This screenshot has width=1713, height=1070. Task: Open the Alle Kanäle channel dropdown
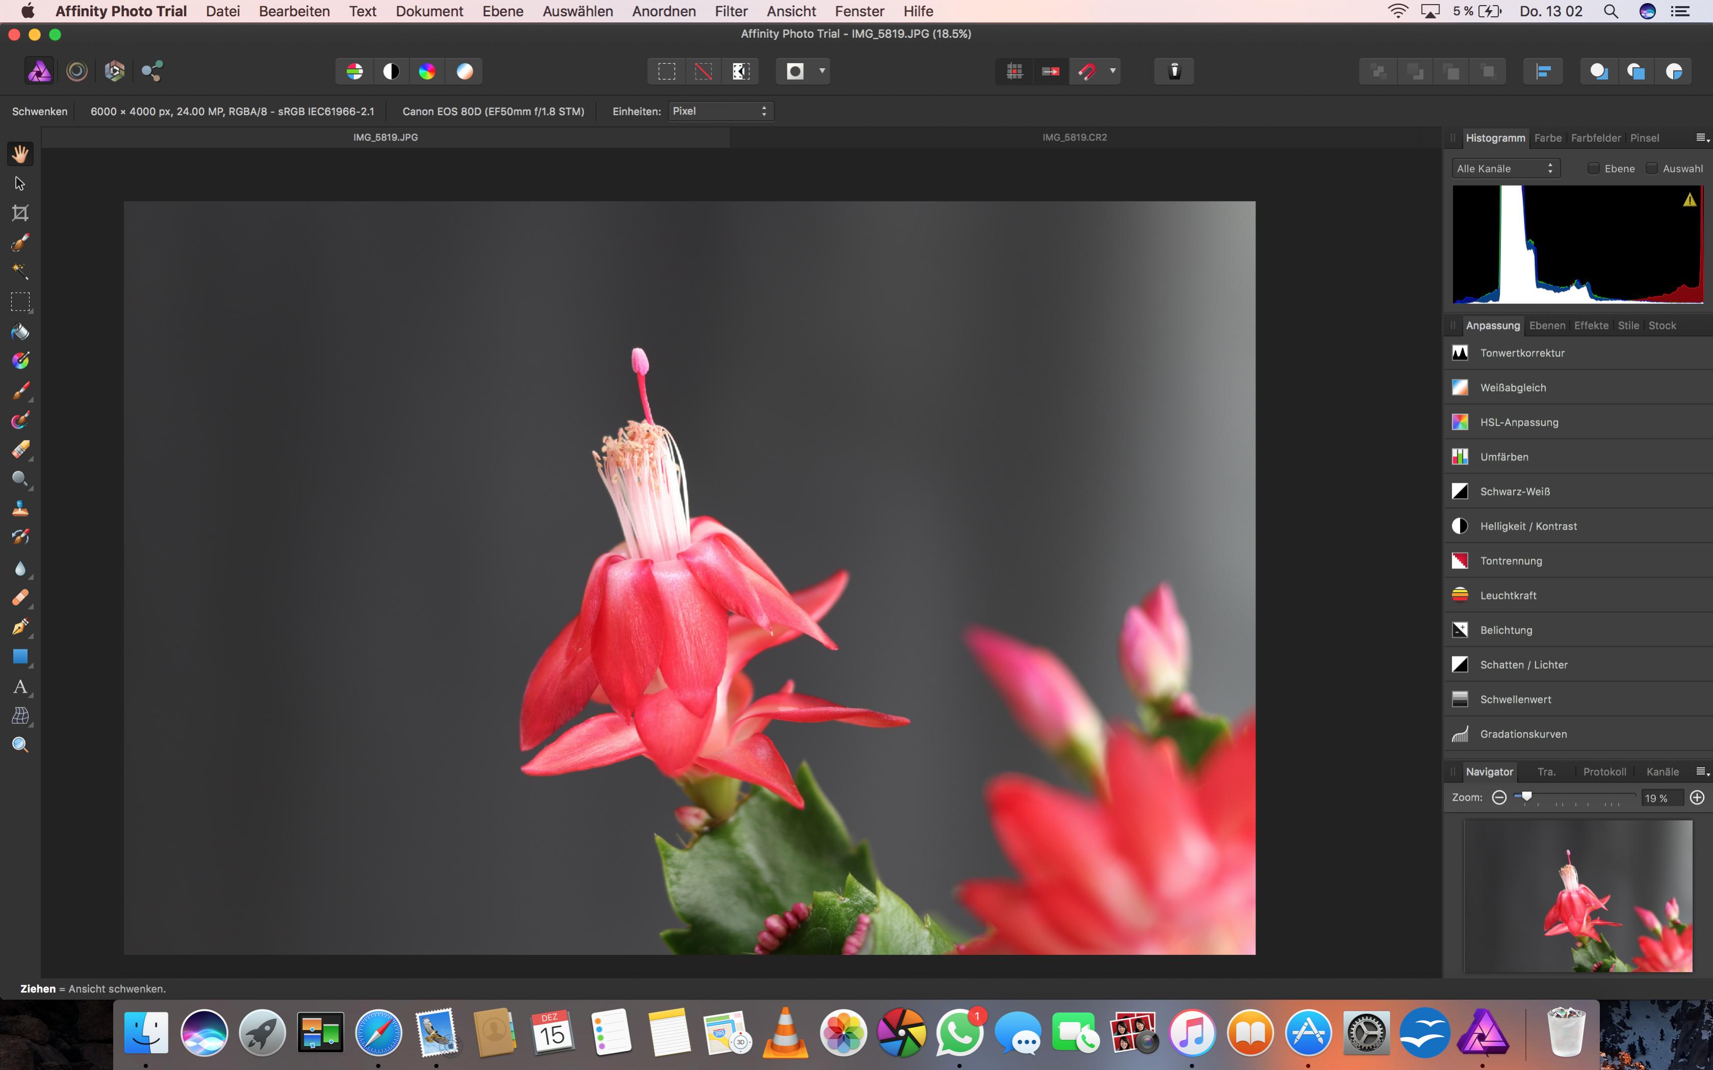[x=1505, y=168]
